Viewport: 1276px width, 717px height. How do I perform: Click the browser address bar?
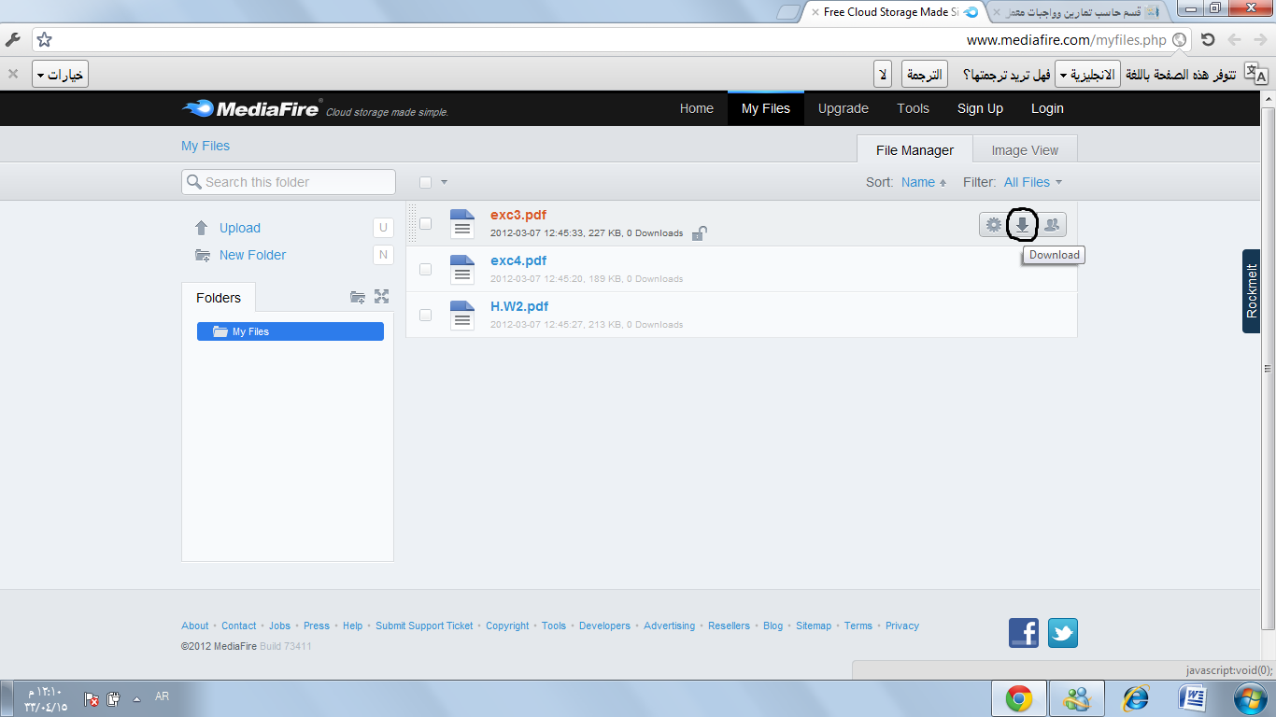pyautogui.click(x=612, y=40)
